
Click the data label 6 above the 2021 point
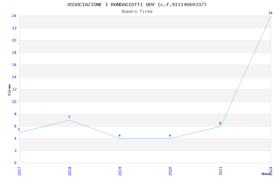click(x=220, y=123)
